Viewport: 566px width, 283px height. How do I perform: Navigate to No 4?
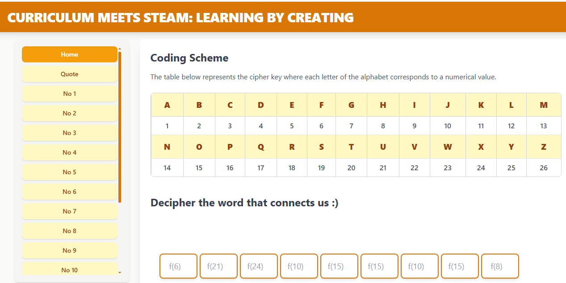pos(70,152)
